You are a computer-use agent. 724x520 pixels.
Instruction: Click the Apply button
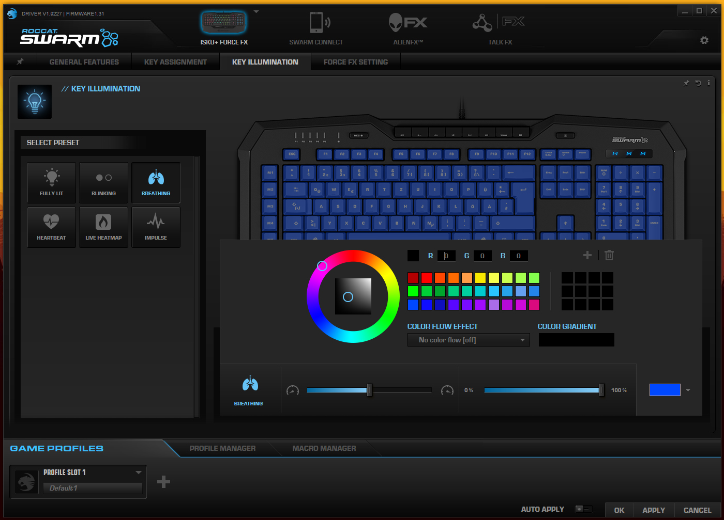coord(654,510)
